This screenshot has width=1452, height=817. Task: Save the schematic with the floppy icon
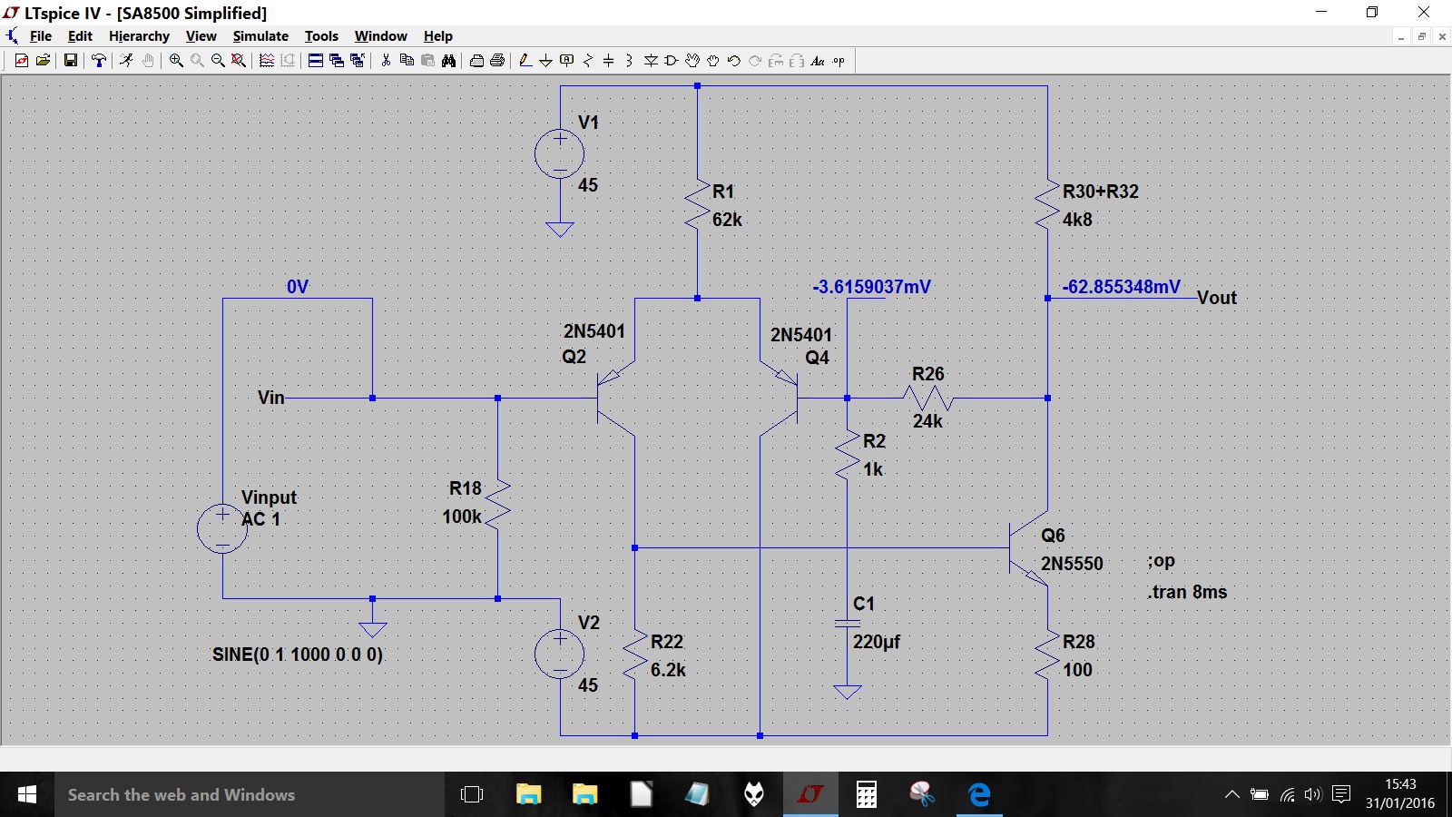pyautogui.click(x=70, y=61)
